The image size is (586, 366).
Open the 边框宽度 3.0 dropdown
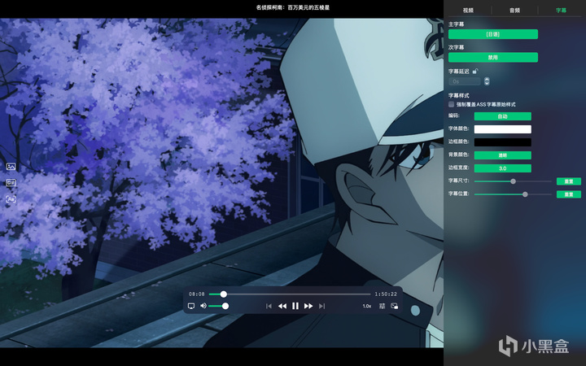pyautogui.click(x=503, y=168)
